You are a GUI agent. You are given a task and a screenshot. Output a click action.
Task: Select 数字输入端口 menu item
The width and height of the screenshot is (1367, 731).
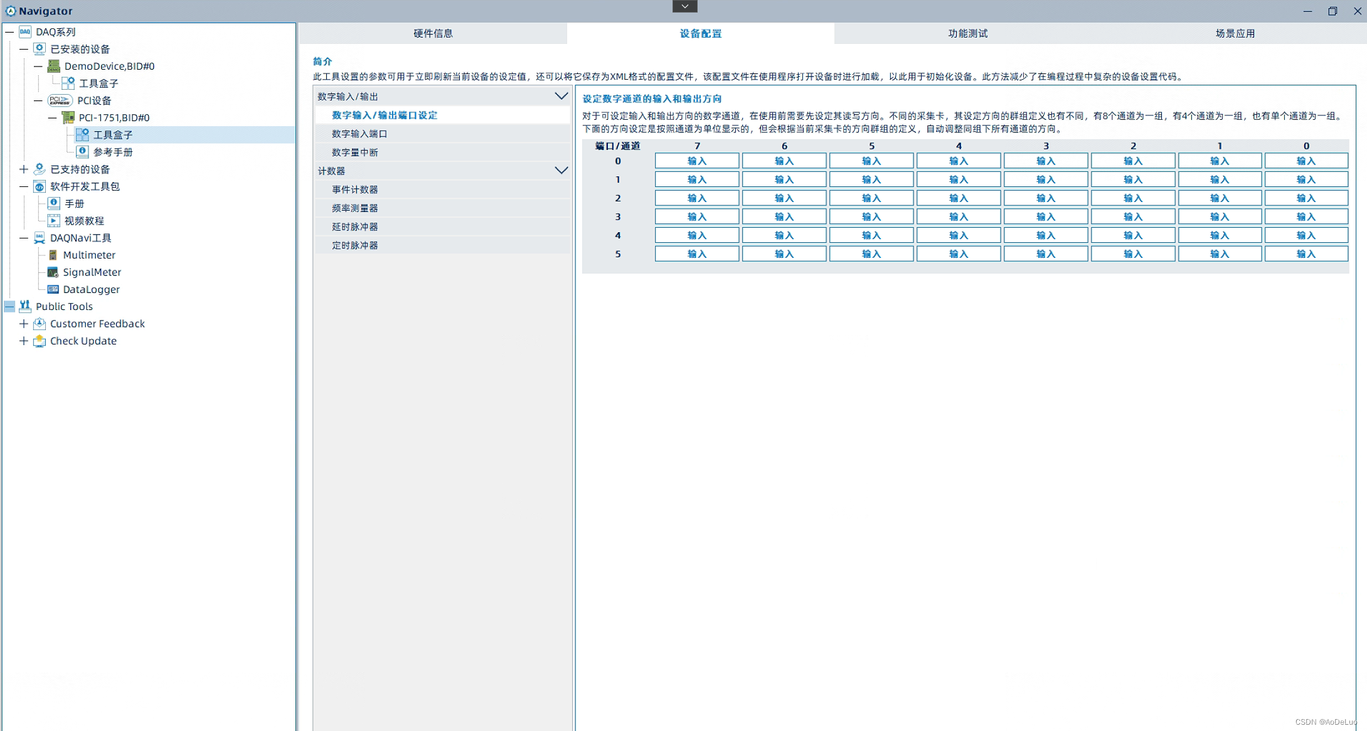point(442,134)
